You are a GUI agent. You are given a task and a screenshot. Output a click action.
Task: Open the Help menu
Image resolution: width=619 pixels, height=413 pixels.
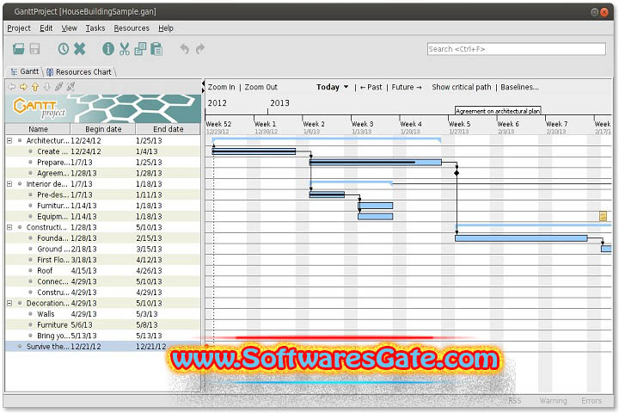tap(166, 28)
